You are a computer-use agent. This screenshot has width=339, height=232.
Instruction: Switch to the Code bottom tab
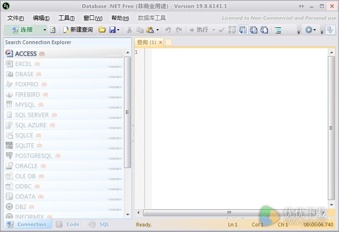tap(68, 225)
